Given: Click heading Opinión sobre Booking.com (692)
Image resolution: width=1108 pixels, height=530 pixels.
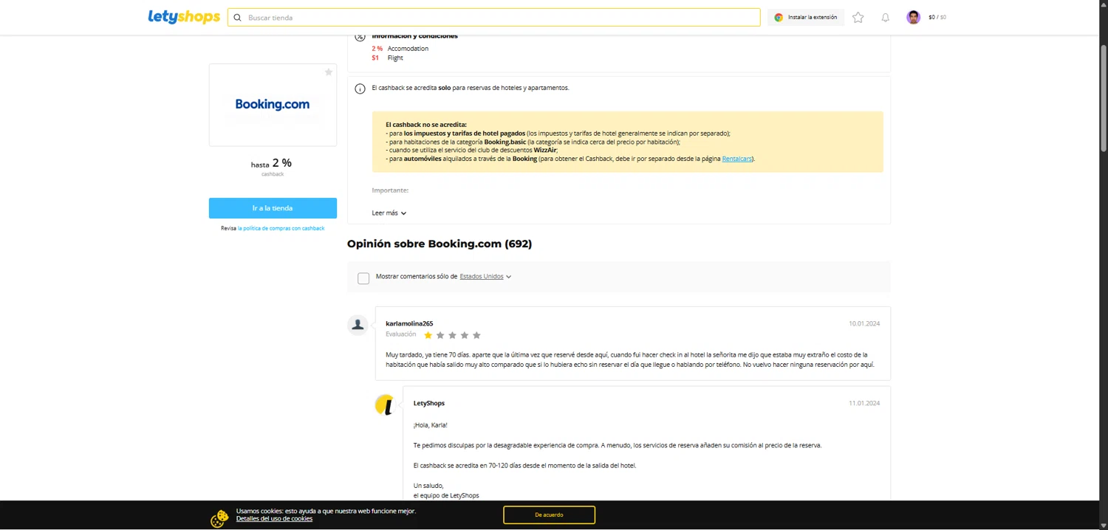Looking at the screenshot, I should (440, 244).
